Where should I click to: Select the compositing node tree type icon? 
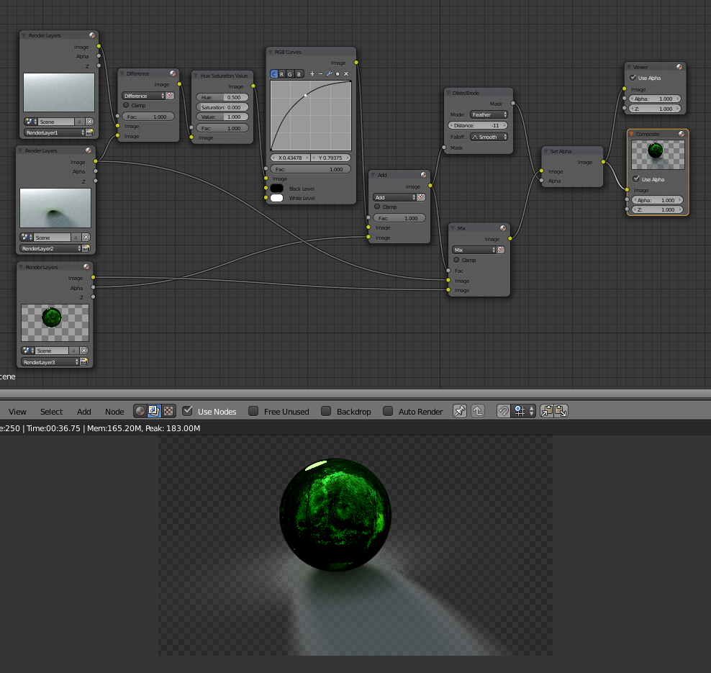[154, 411]
